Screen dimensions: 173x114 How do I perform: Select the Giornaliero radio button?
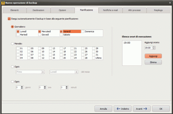tap(12, 27)
